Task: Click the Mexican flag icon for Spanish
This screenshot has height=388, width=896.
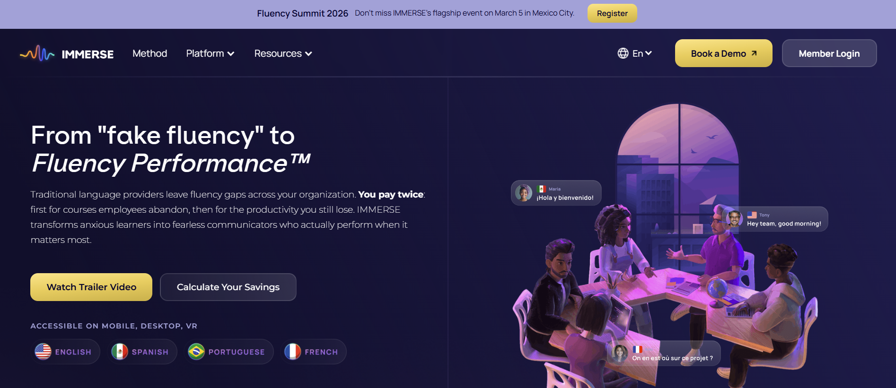Action: 120,352
